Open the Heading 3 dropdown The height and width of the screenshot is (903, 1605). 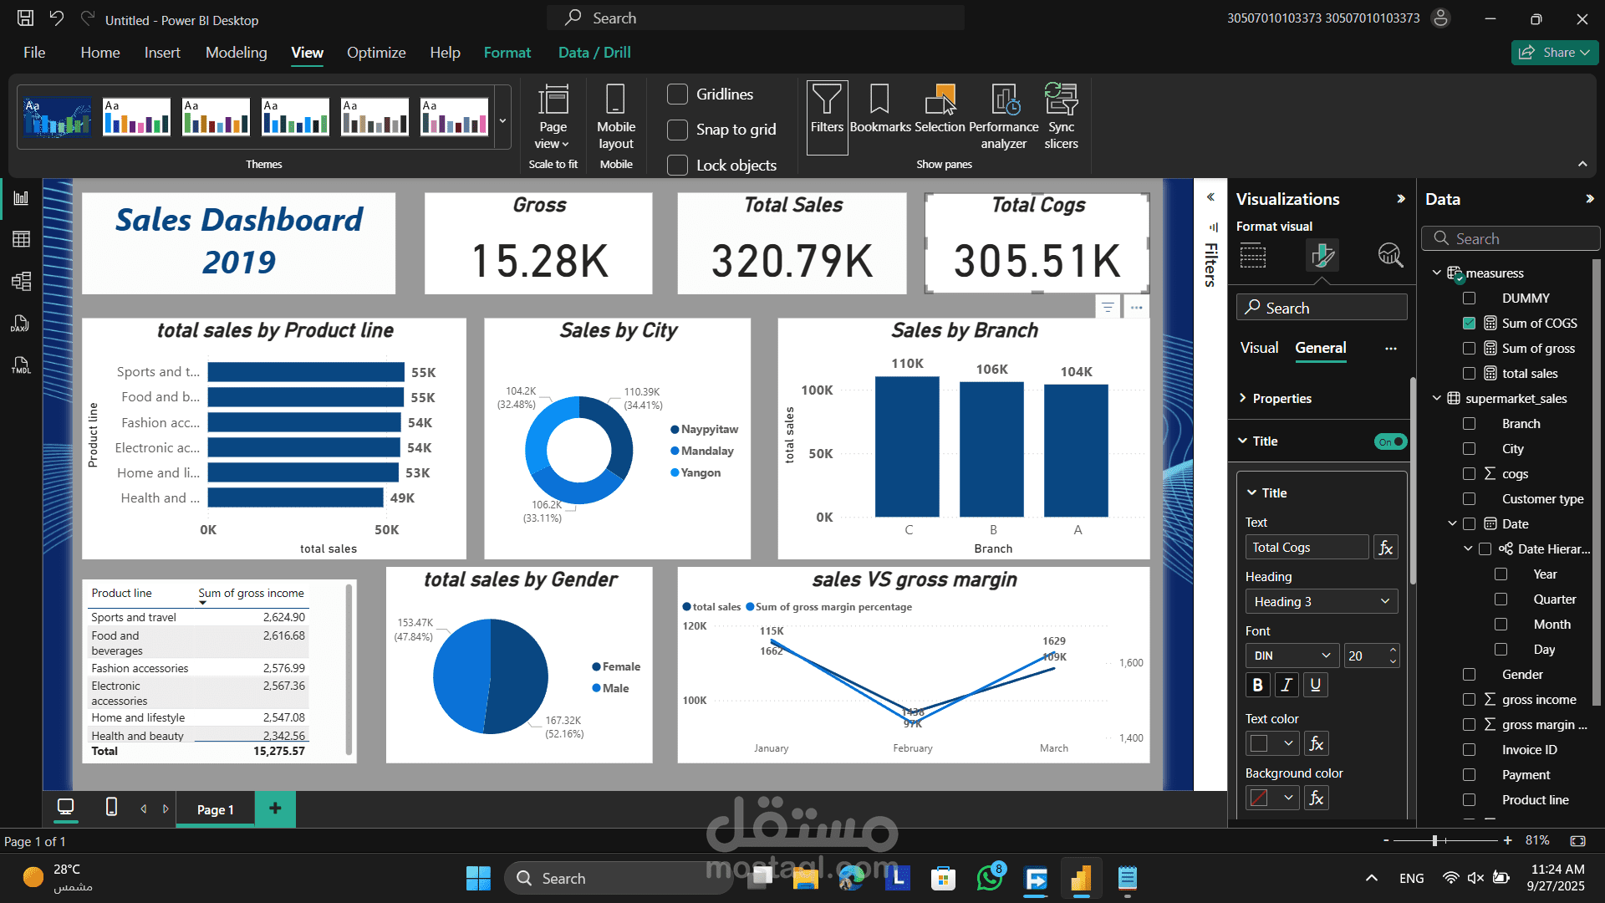coord(1321,602)
